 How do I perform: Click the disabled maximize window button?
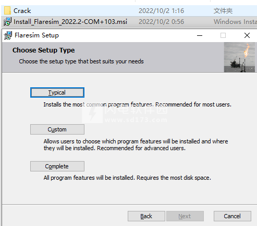(223, 35)
